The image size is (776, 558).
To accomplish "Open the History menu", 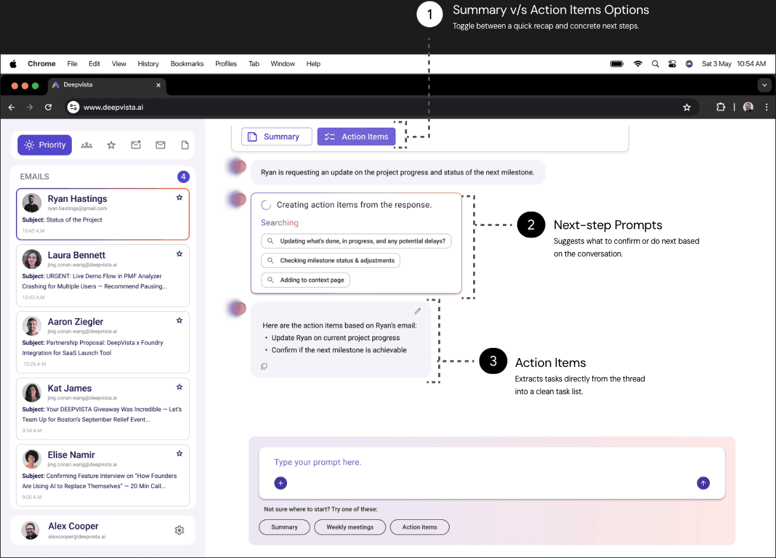I will point(149,63).
